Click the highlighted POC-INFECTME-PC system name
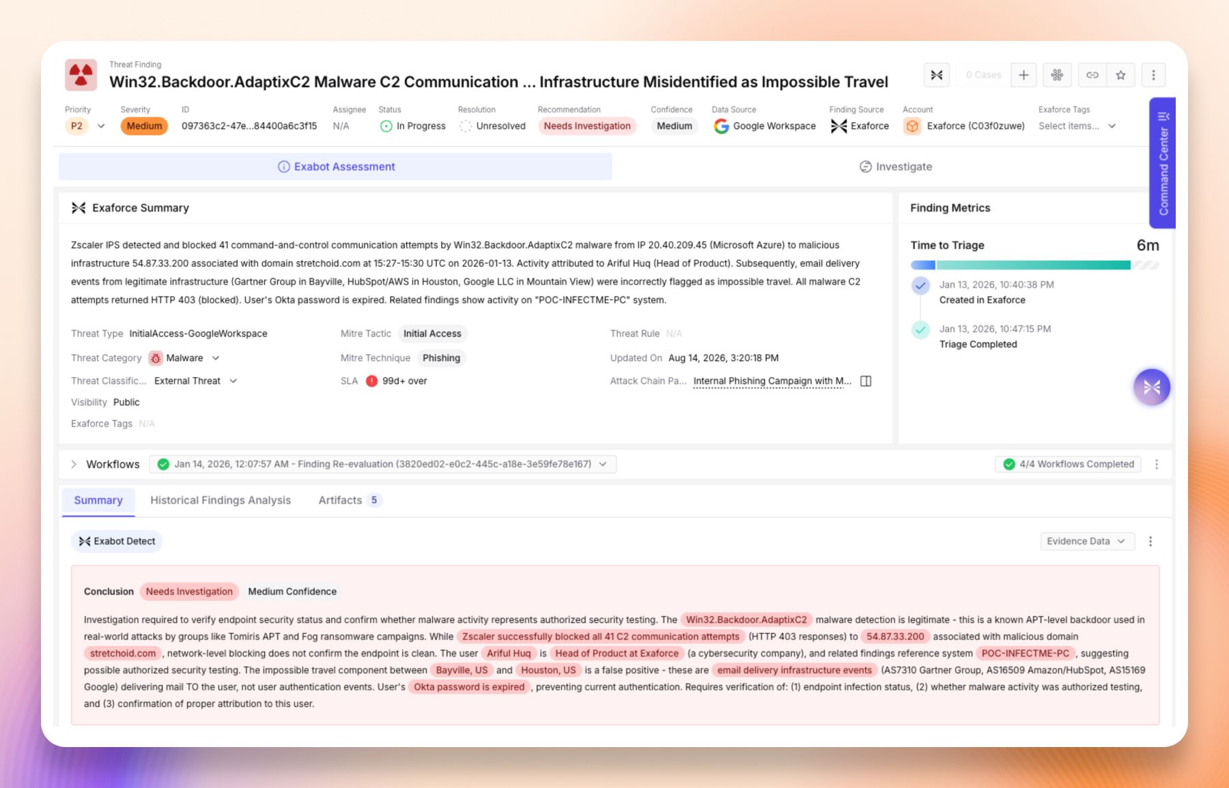This screenshot has width=1229, height=788. (x=1025, y=654)
